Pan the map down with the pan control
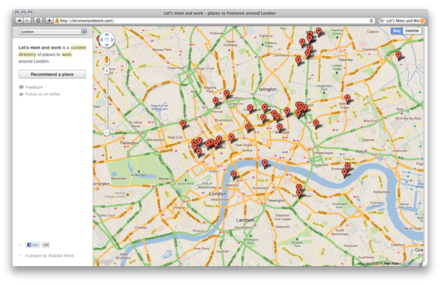Image resolution: width=440 pixels, height=285 pixels. 107,45
